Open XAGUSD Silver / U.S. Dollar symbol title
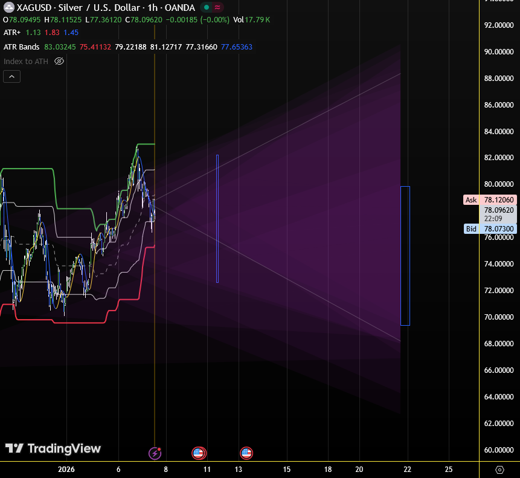The width and height of the screenshot is (520, 478). (x=106, y=7)
